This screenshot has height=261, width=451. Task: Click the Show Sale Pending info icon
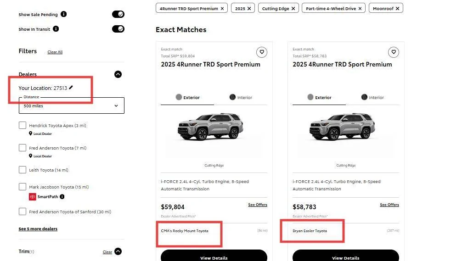pos(64,14)
